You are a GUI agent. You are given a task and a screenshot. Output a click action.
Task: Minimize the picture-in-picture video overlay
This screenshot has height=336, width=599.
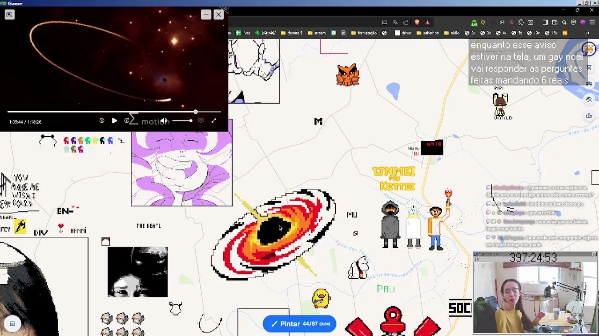click(x=206, y=14)
